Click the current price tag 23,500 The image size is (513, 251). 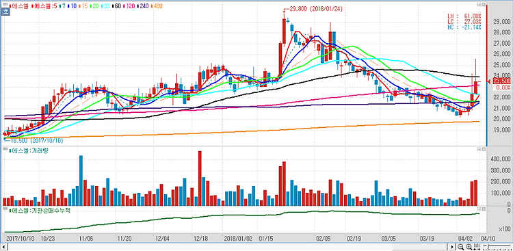(x=501, y=81)
